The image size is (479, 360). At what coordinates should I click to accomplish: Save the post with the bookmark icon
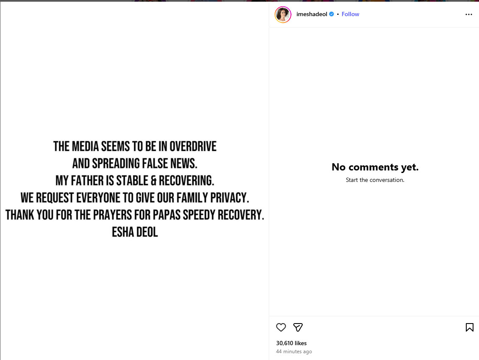tap(469, 327)
